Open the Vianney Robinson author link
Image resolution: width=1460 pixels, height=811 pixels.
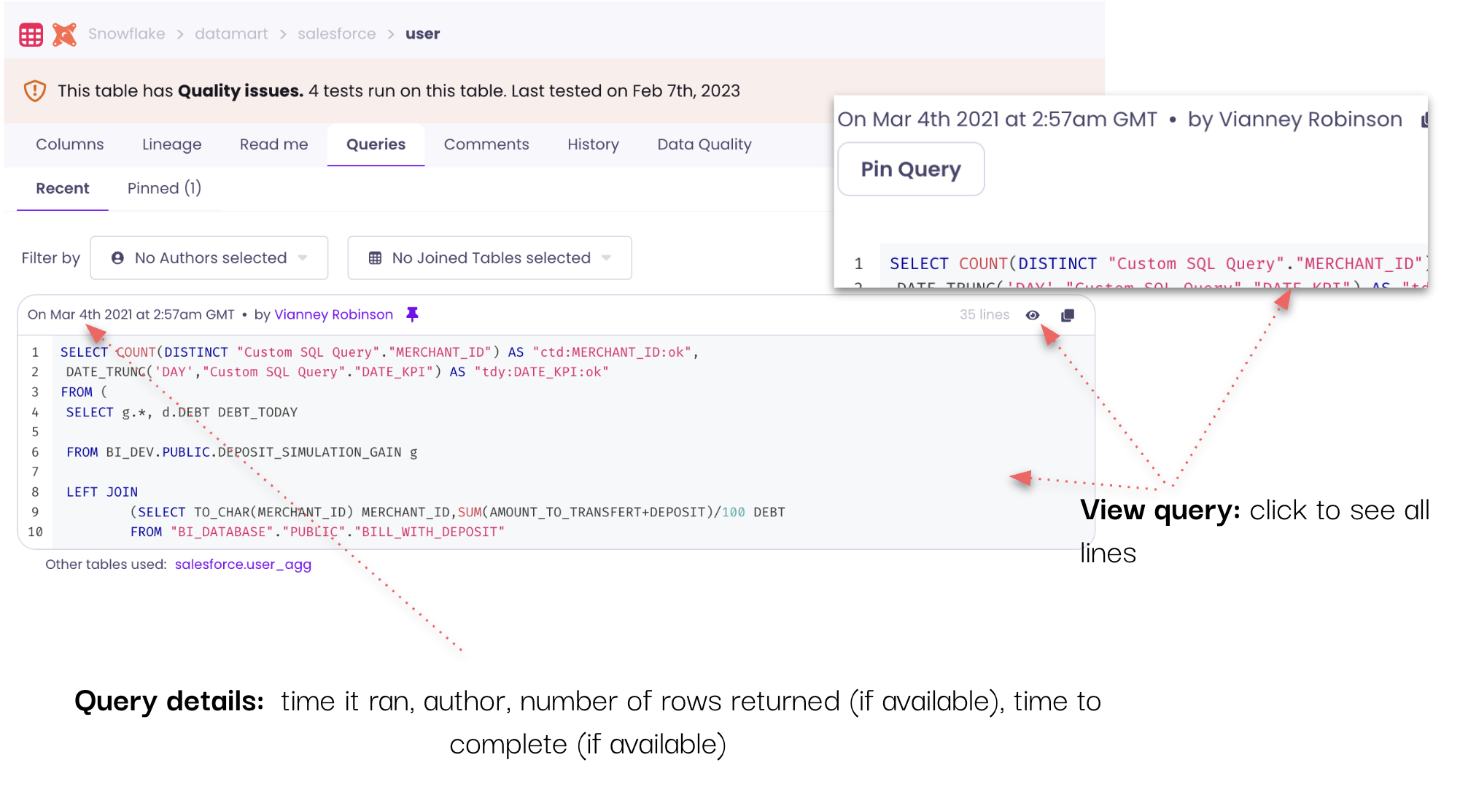[333, 314]
